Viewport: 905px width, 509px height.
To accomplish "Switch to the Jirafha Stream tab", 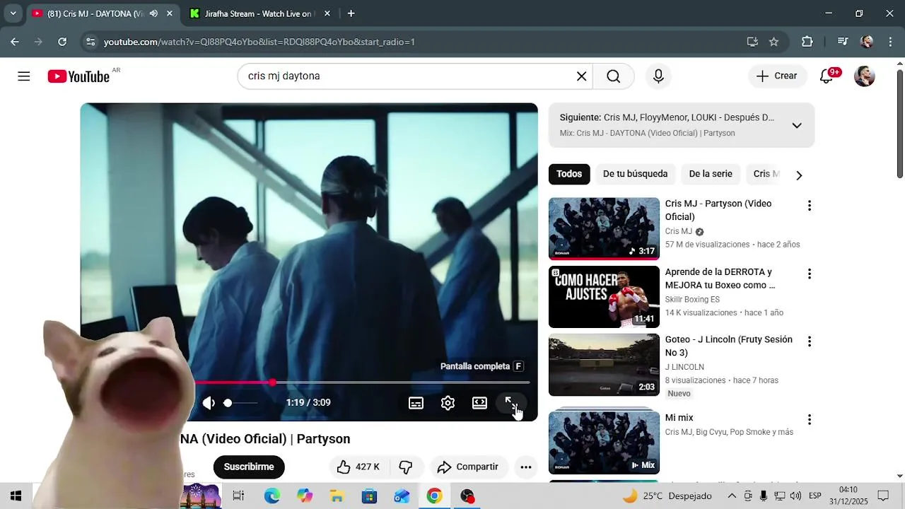I will (259, 13).
